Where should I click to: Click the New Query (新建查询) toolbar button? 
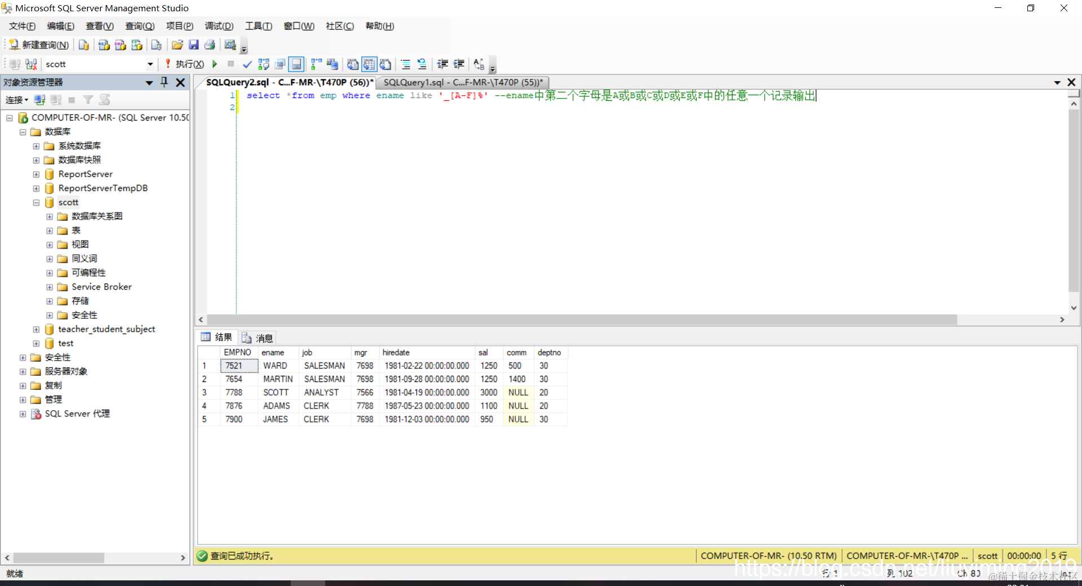(39, 45)
